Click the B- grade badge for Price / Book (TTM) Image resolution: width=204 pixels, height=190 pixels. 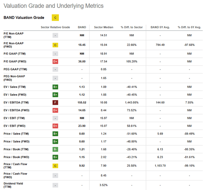[55, 149]
